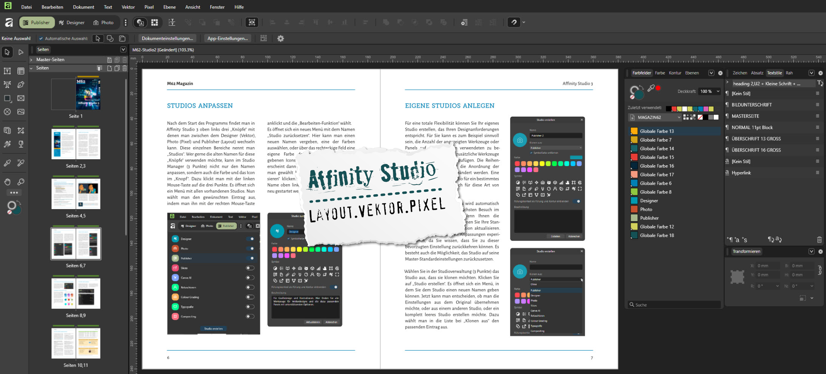The height and width of the screenshot is (374, 826).
Task: Select the Table tool
Action: [x=21, y=71]
